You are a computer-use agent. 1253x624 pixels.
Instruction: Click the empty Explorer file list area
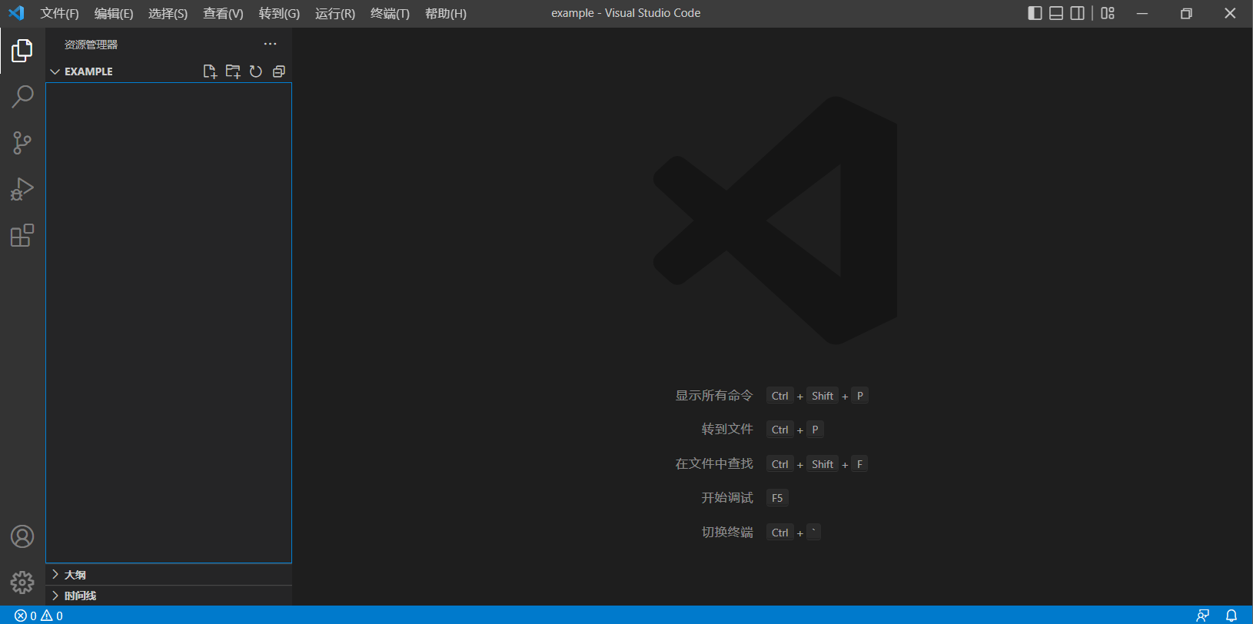tap(168, 323)
